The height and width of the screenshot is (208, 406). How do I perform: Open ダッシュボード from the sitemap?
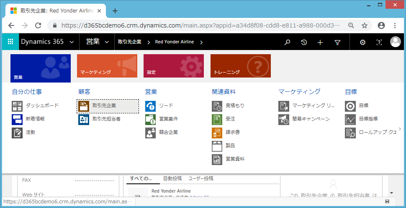pos(36,106)
